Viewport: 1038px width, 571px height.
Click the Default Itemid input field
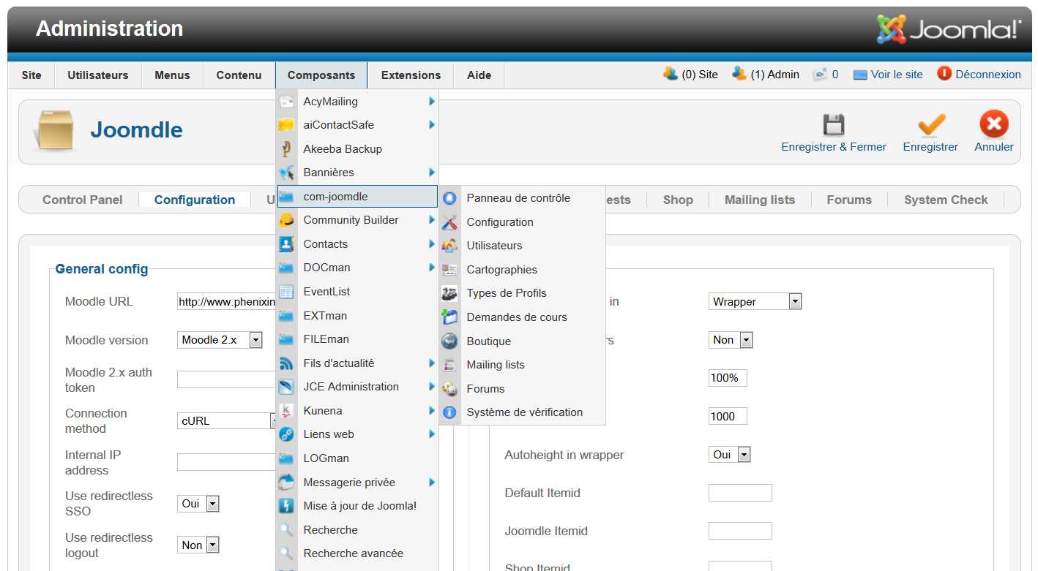coord(739,493)
